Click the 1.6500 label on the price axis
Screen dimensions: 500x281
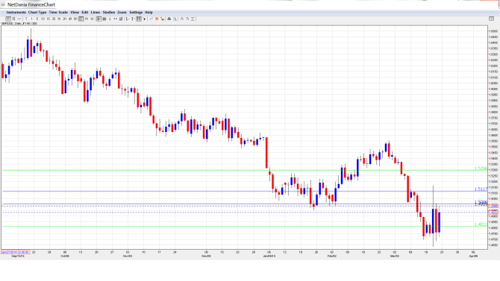(493, 31)
